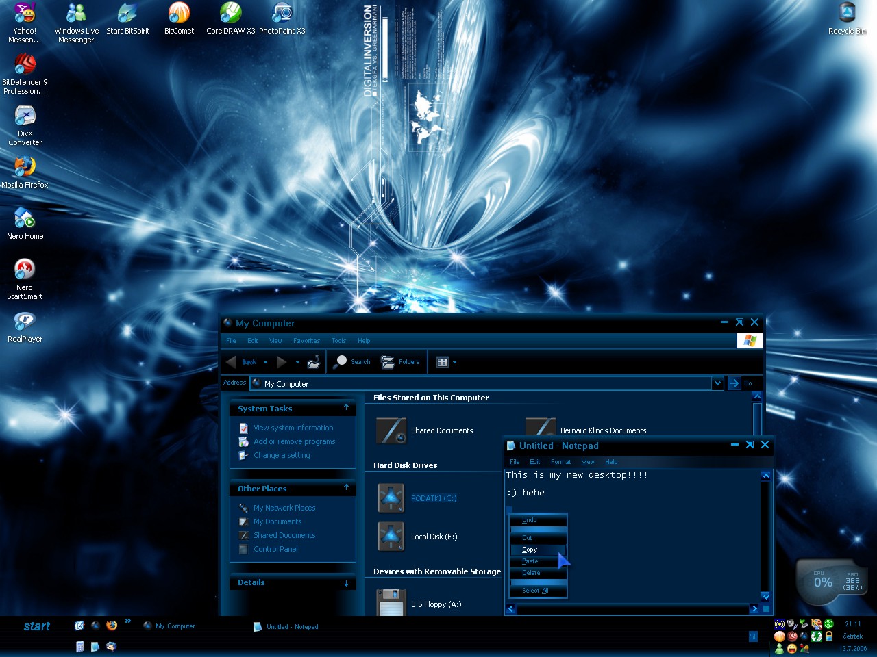The height and width of the screenshot is (657, 877).
Task: Click the start button
Action: coord(36,626)
